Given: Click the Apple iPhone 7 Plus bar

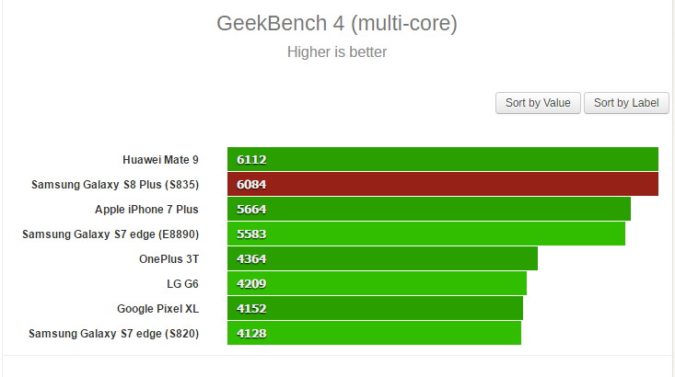Looking at the screenshot, I should pos(429,209).
